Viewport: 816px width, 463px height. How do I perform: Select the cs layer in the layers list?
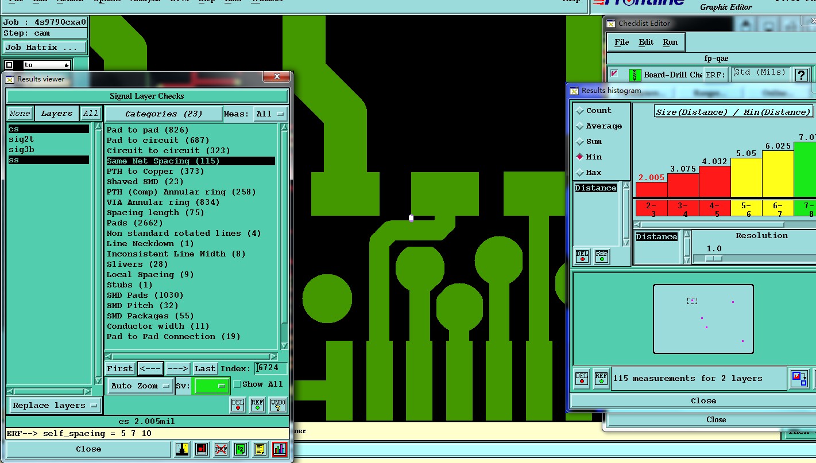click(48, 129)
